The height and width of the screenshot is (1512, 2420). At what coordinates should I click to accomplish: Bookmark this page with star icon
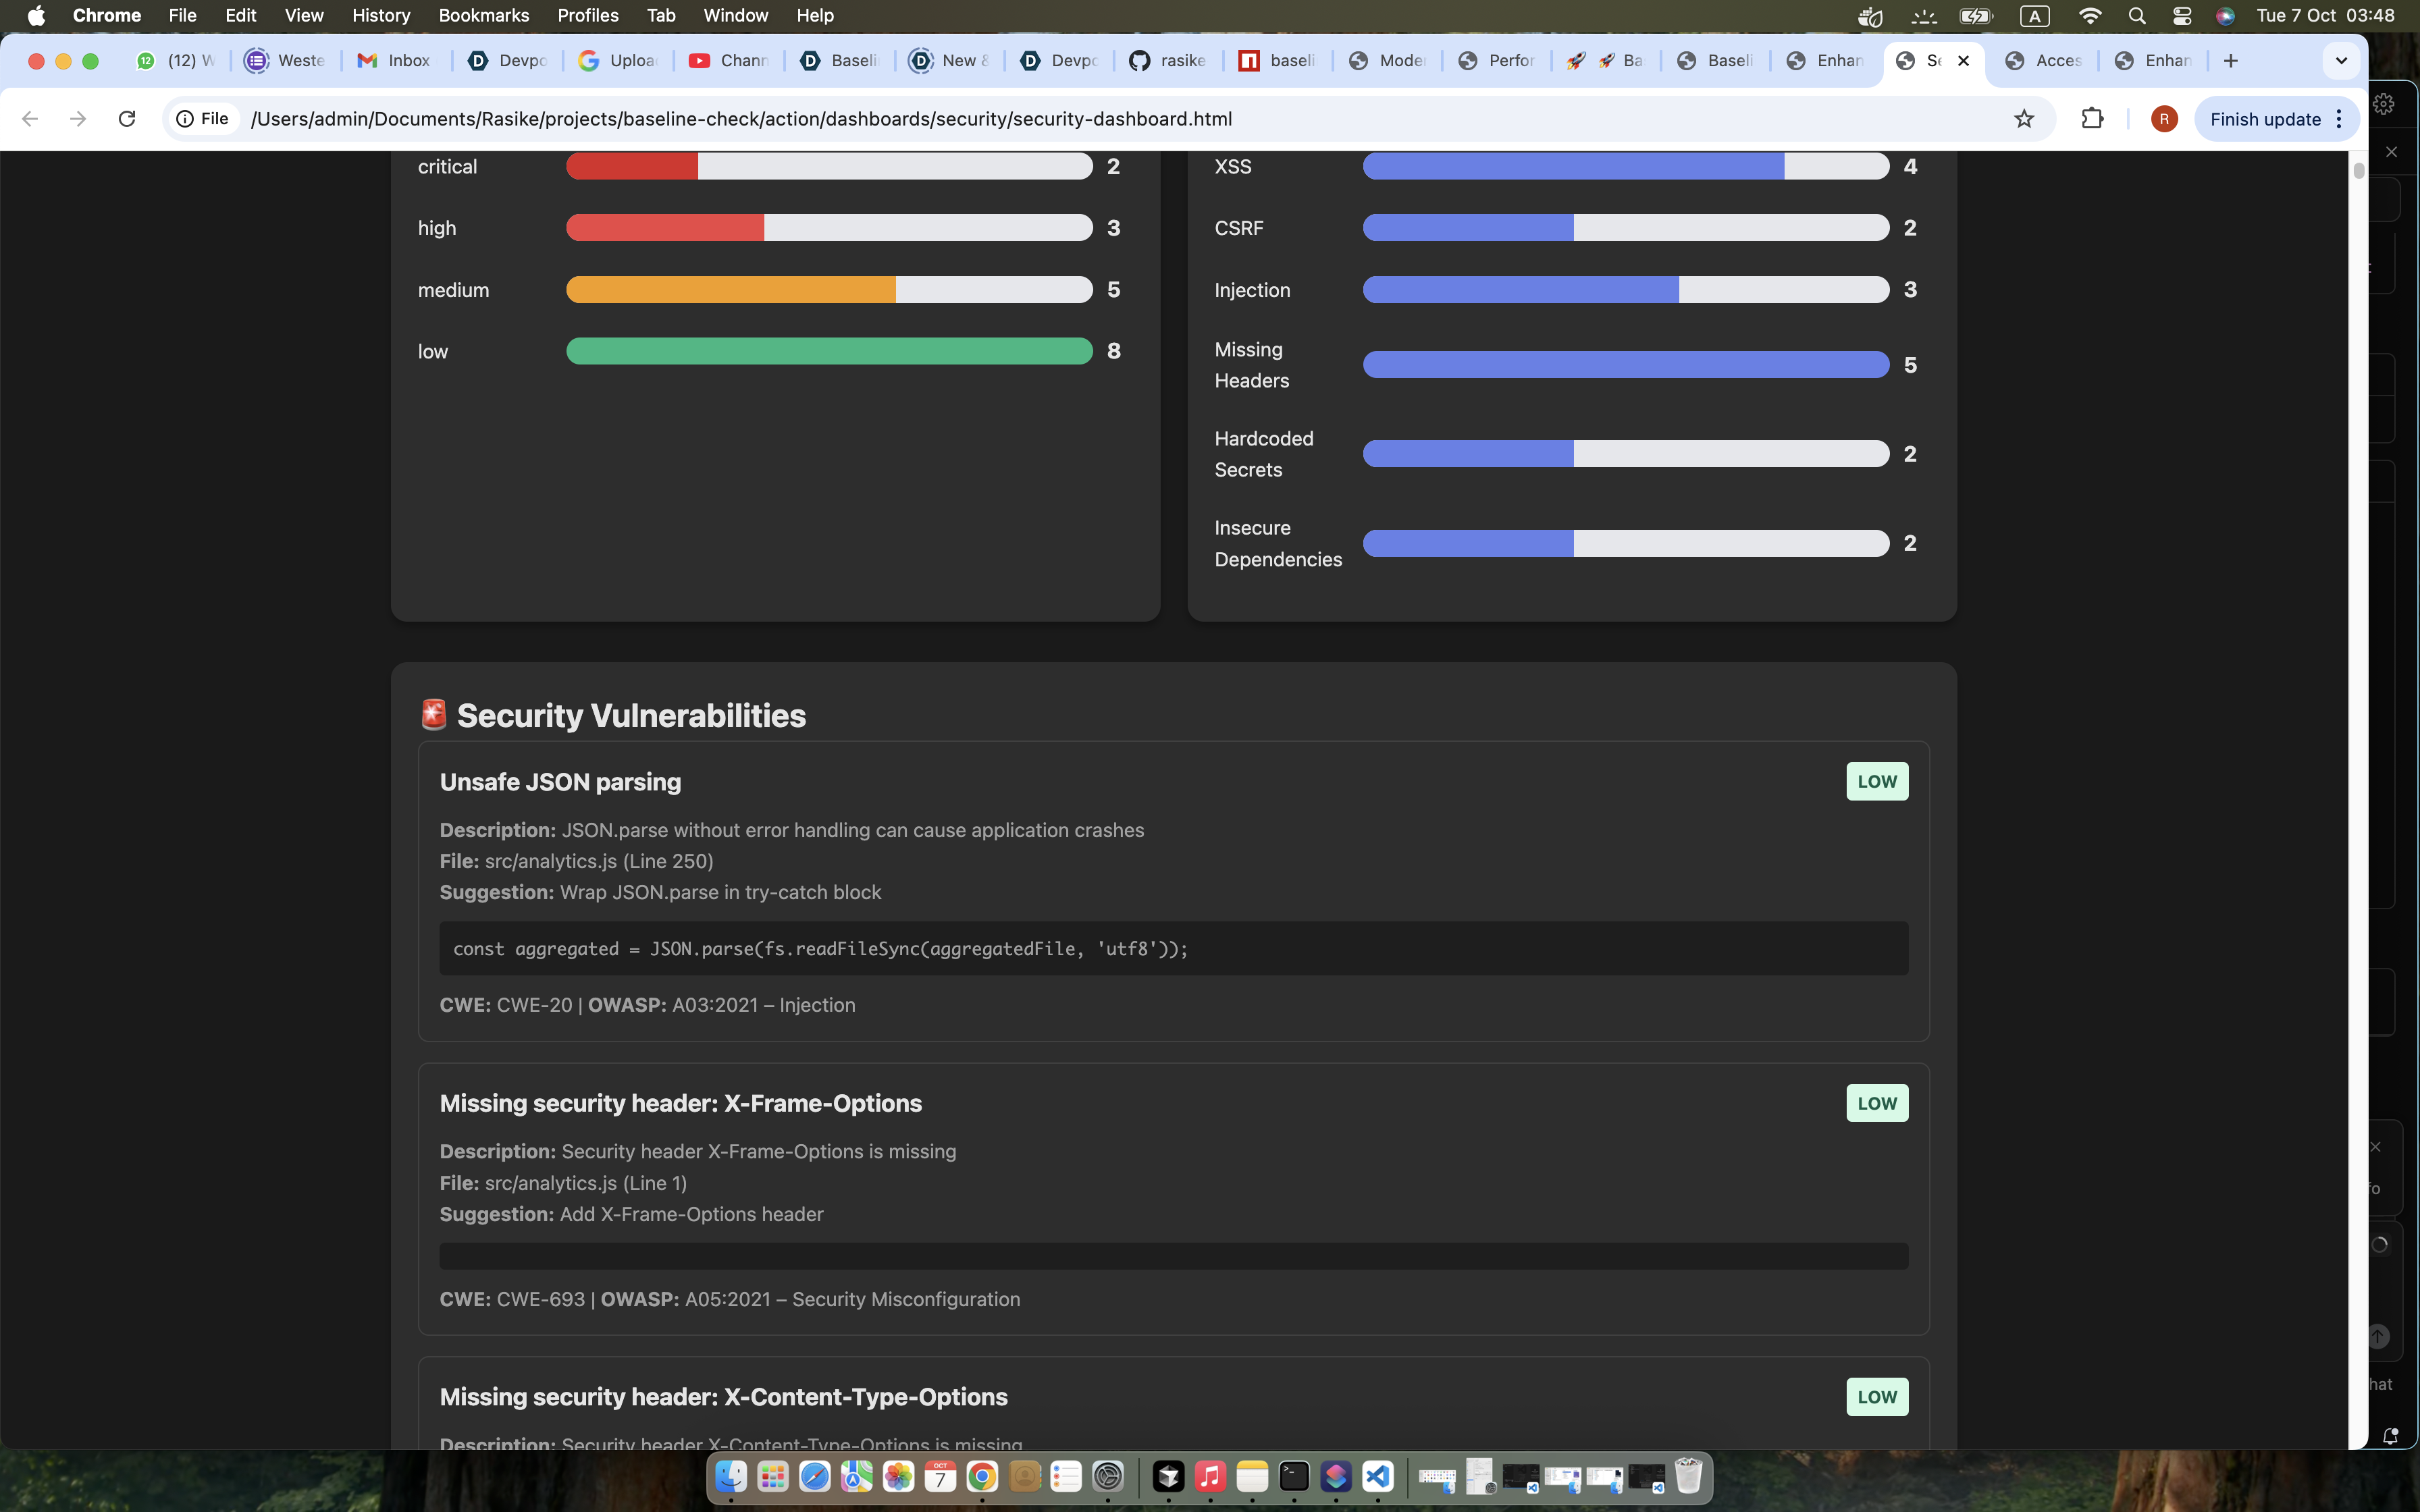2024,119
